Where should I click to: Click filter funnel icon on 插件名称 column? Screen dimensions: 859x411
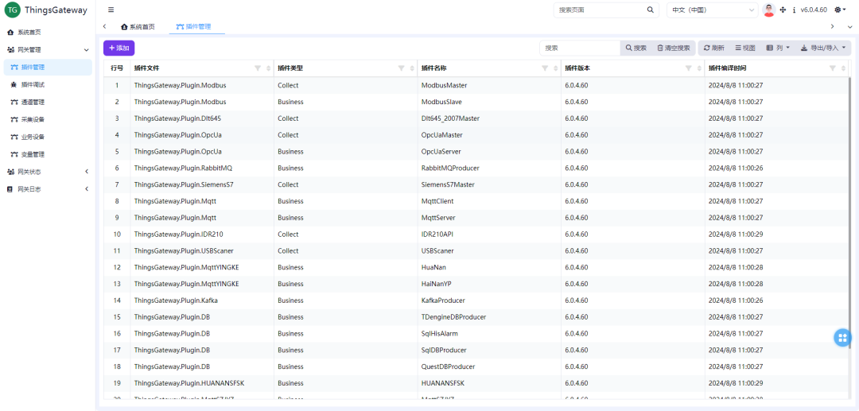pos(544,68)
